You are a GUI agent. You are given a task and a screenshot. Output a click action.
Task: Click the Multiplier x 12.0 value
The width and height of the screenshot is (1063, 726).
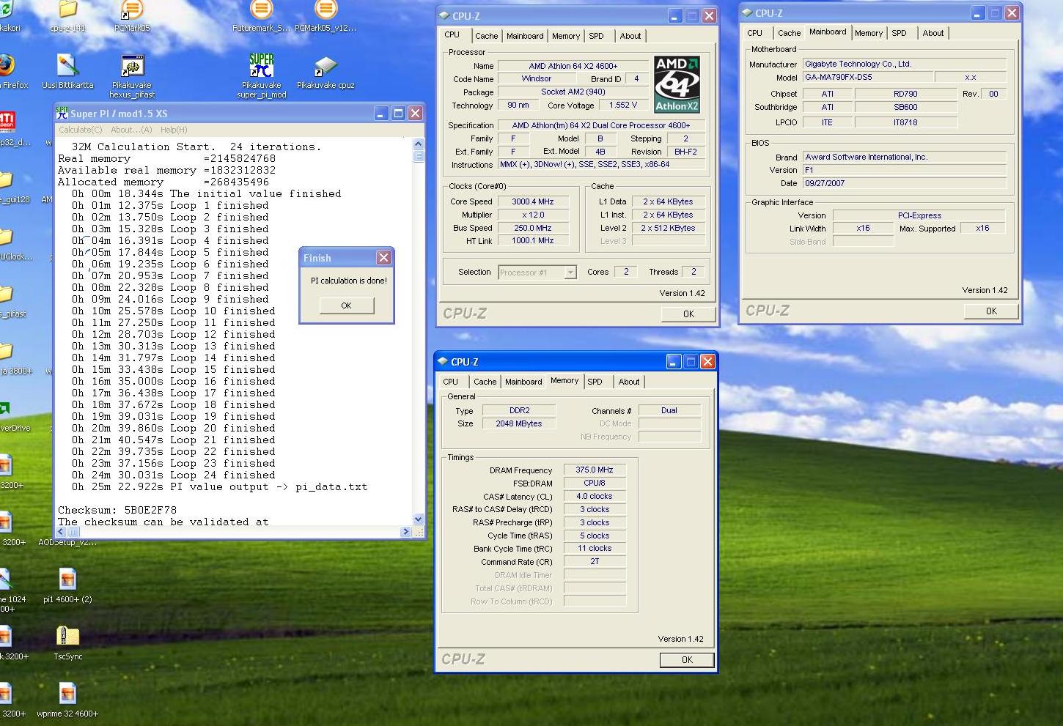click(x=534, y=215)
